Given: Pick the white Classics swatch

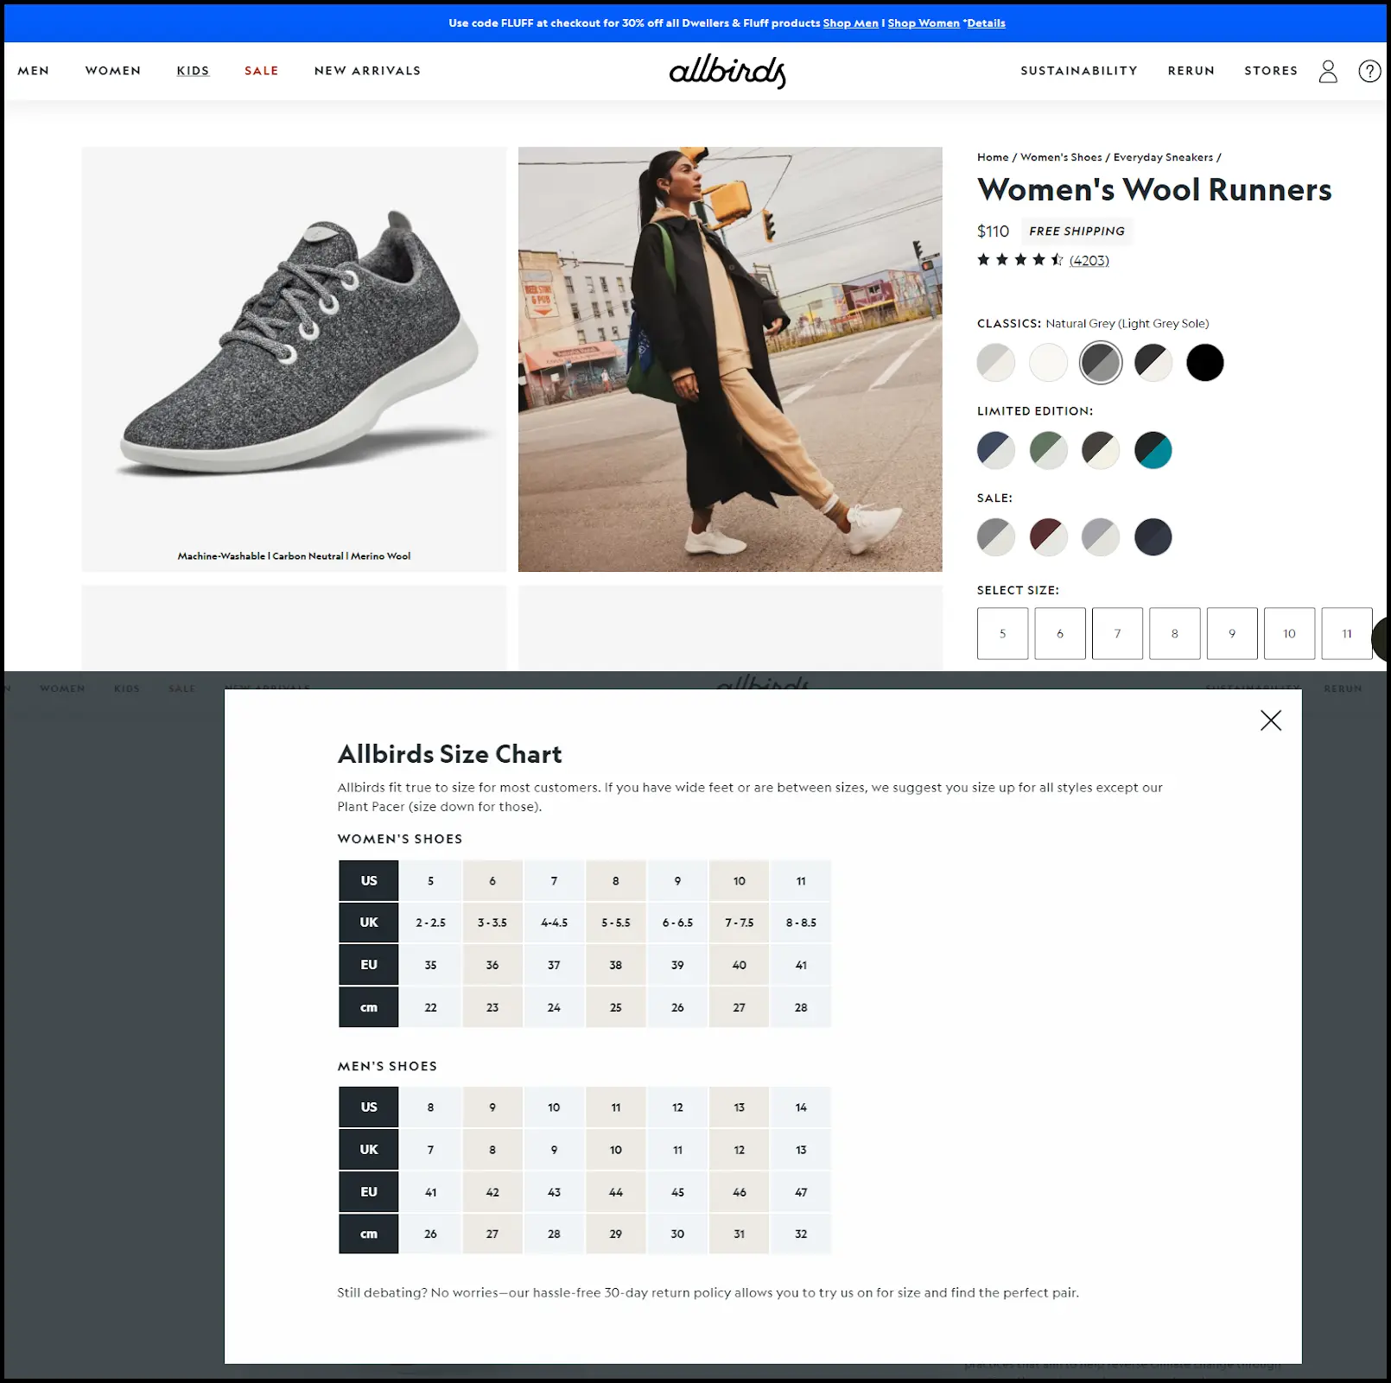Looking at the screenshot, I should pos(1048,363).
